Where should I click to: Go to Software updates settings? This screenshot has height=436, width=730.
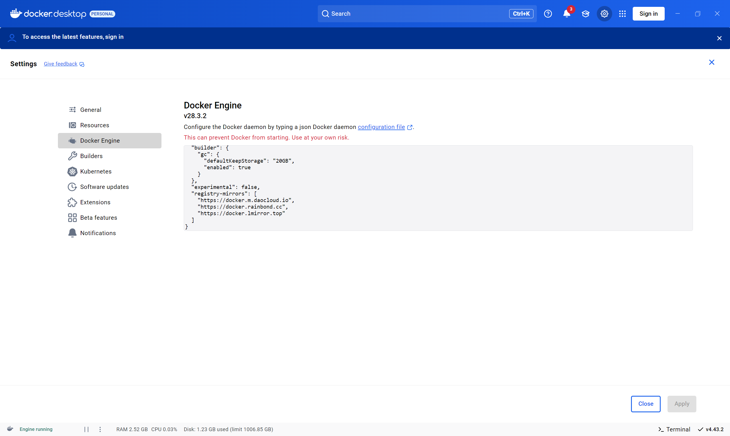click(x=110, y=187)
